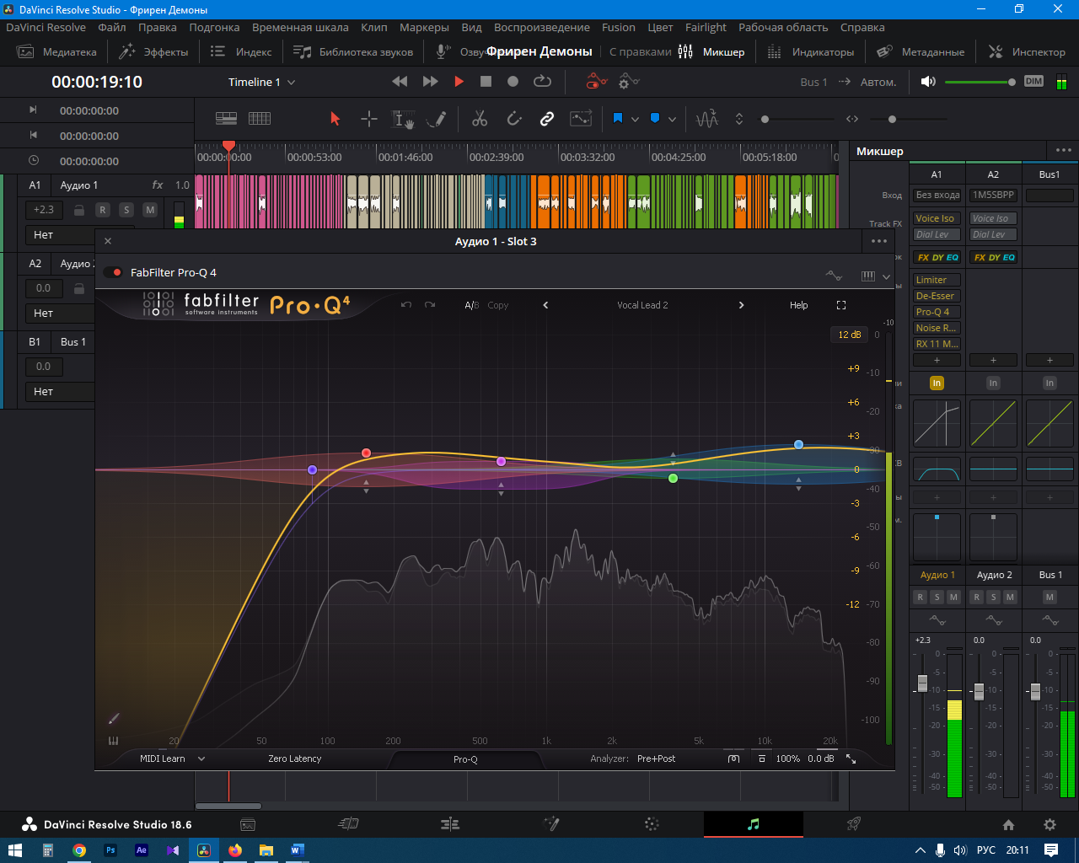Screen dimensions: 1079x863
Task: Toggle the snapping magnet icon
Action: click(514, 119)
